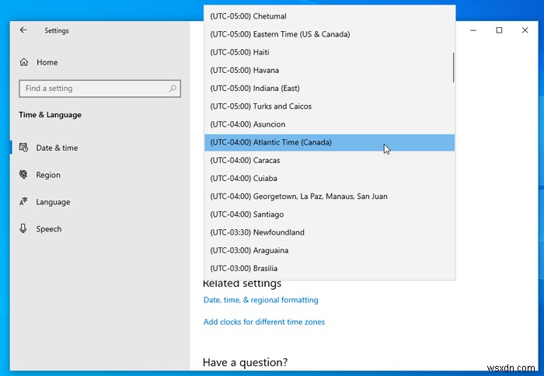
Task: Choose Atlantic Time (Canada) time zone
Action: 270,142
